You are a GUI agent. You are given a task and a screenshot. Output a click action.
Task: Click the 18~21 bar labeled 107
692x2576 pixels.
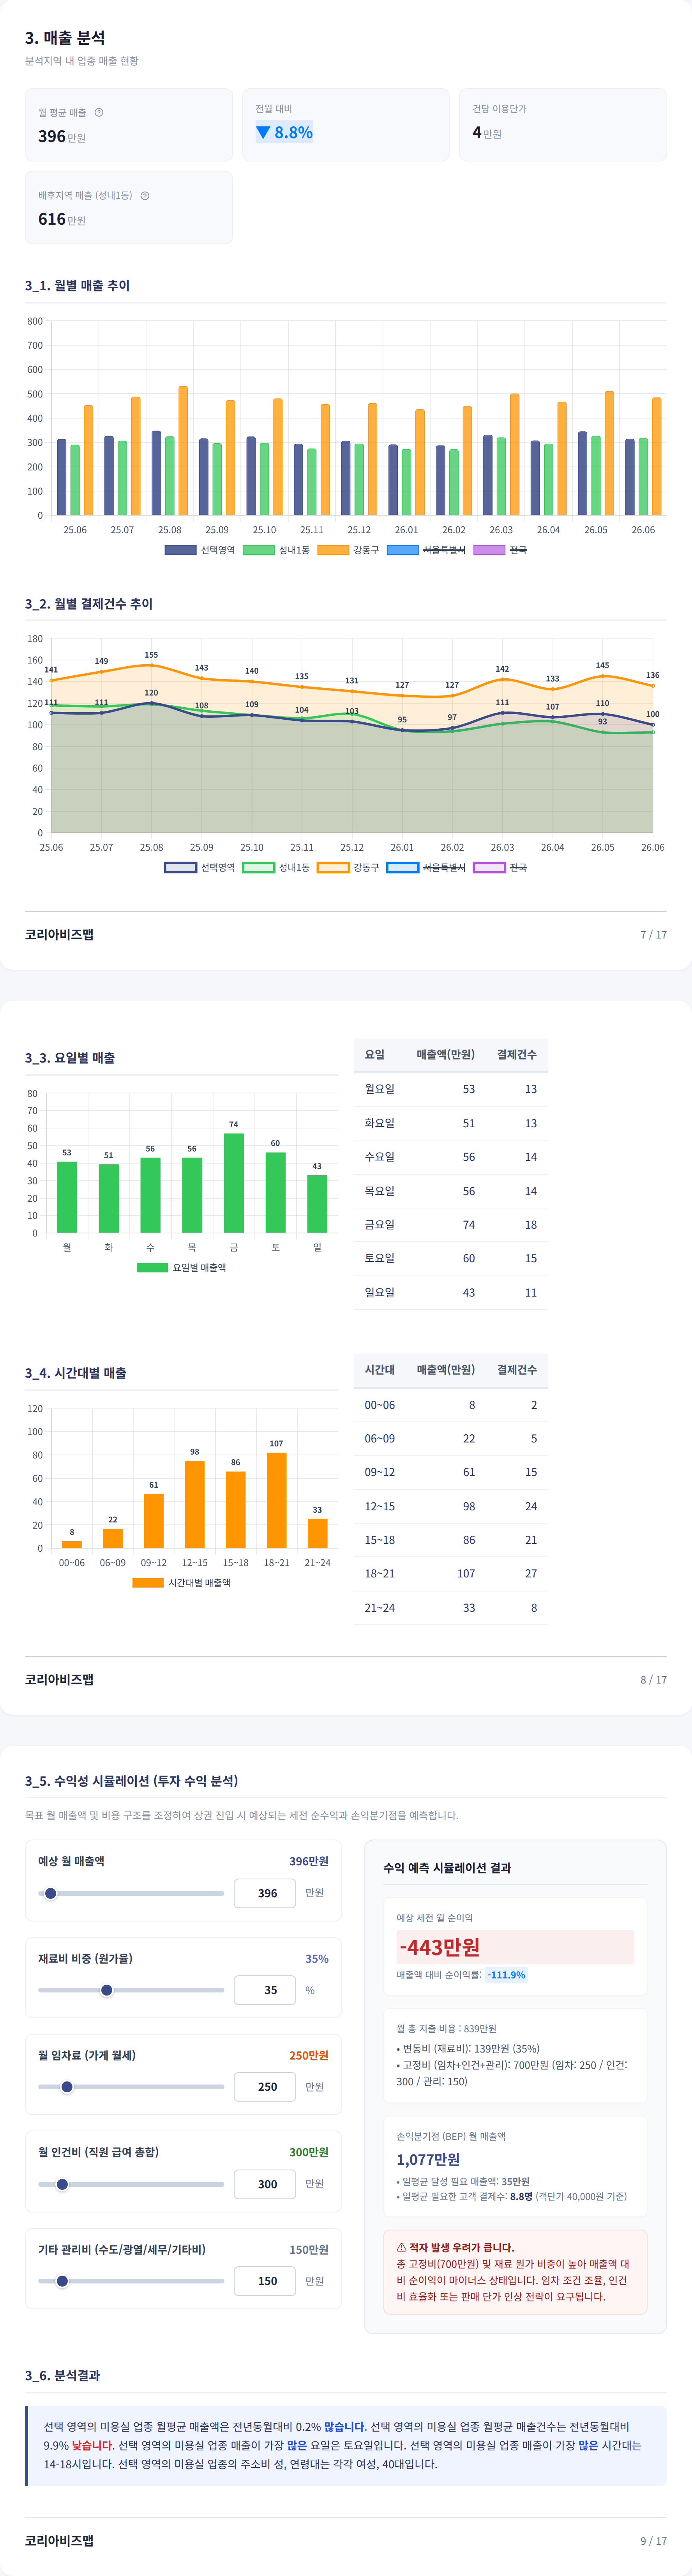click(x=277, y=1500)
